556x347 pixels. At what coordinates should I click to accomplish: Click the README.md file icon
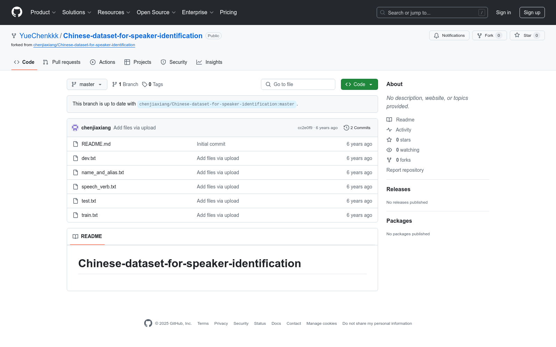coord(75,144)
